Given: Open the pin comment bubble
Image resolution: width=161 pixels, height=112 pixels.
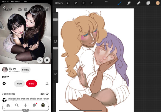Looking at the screenshot, I should tap(4, 84).
